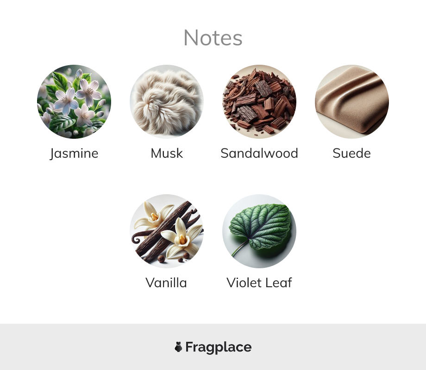Open the Sandalwood chips image
Viewport: 426px width, 370px height.
(259, 102)
